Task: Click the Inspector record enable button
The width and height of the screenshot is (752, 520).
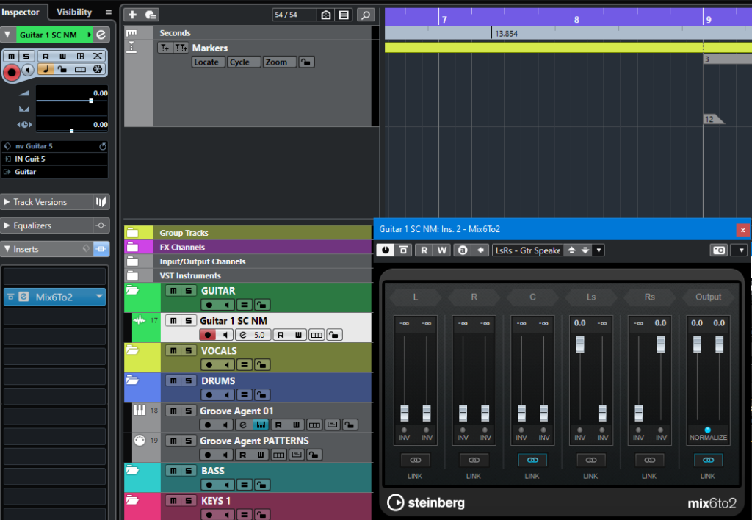Action: click(x=12, y=73)
